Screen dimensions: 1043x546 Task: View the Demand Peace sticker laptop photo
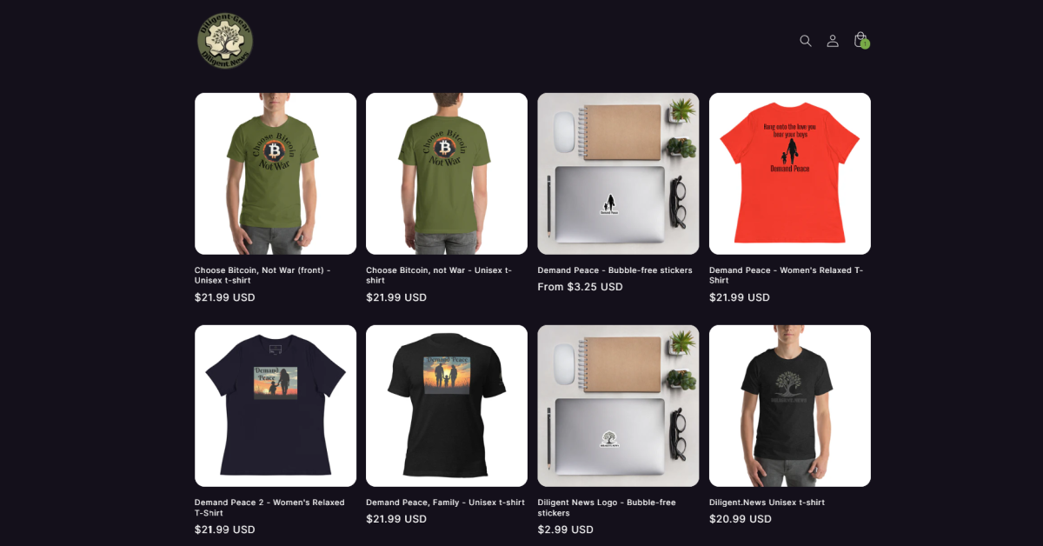pyautogui.click(x=618, y=174)
